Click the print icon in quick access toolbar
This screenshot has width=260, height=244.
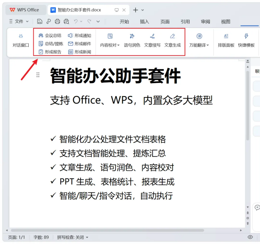coord(57,22)
